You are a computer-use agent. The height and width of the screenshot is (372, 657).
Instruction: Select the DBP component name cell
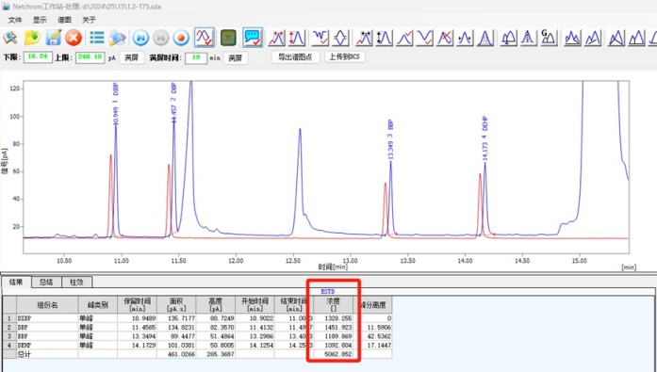47,327
